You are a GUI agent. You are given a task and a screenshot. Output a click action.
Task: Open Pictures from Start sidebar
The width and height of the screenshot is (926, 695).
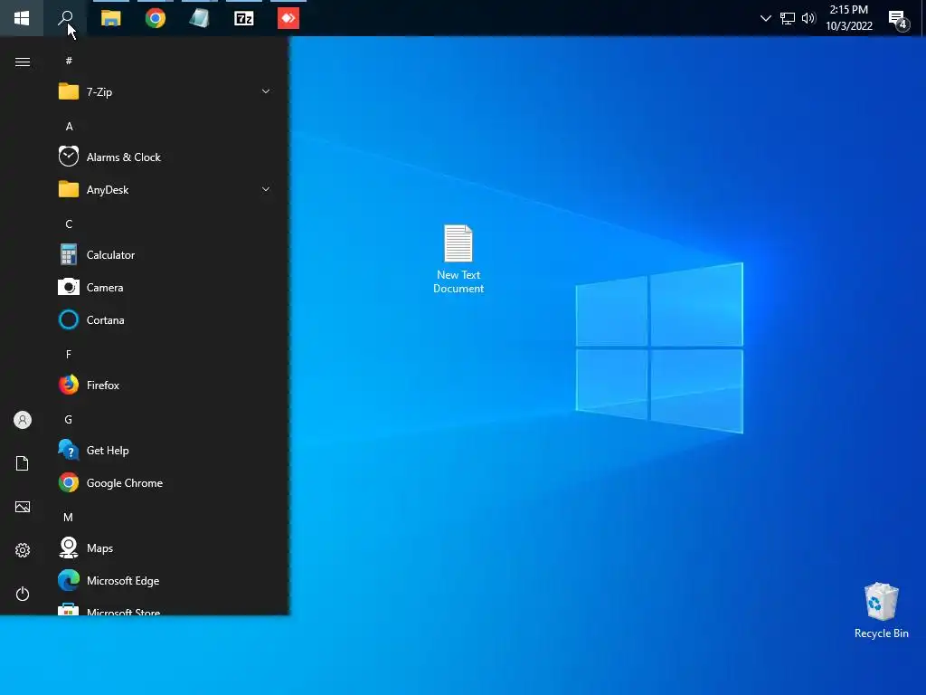[23, 507]
